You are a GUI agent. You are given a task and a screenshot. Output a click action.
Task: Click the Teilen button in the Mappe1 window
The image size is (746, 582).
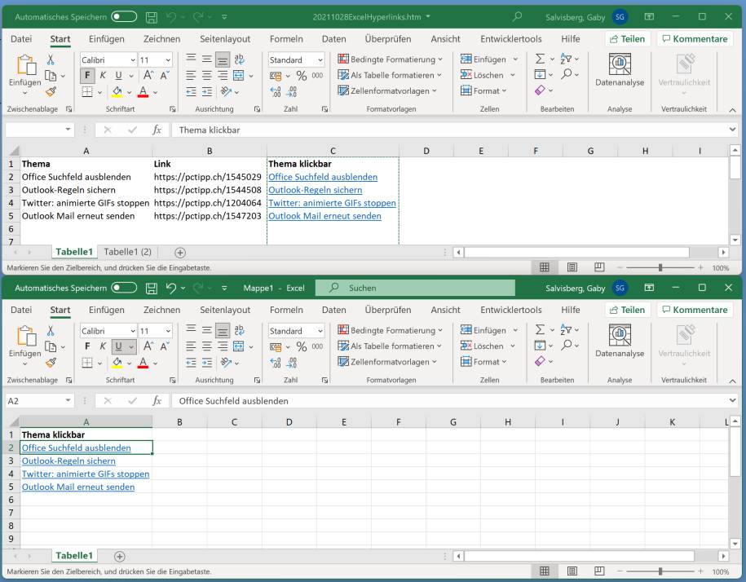[627, 310]
